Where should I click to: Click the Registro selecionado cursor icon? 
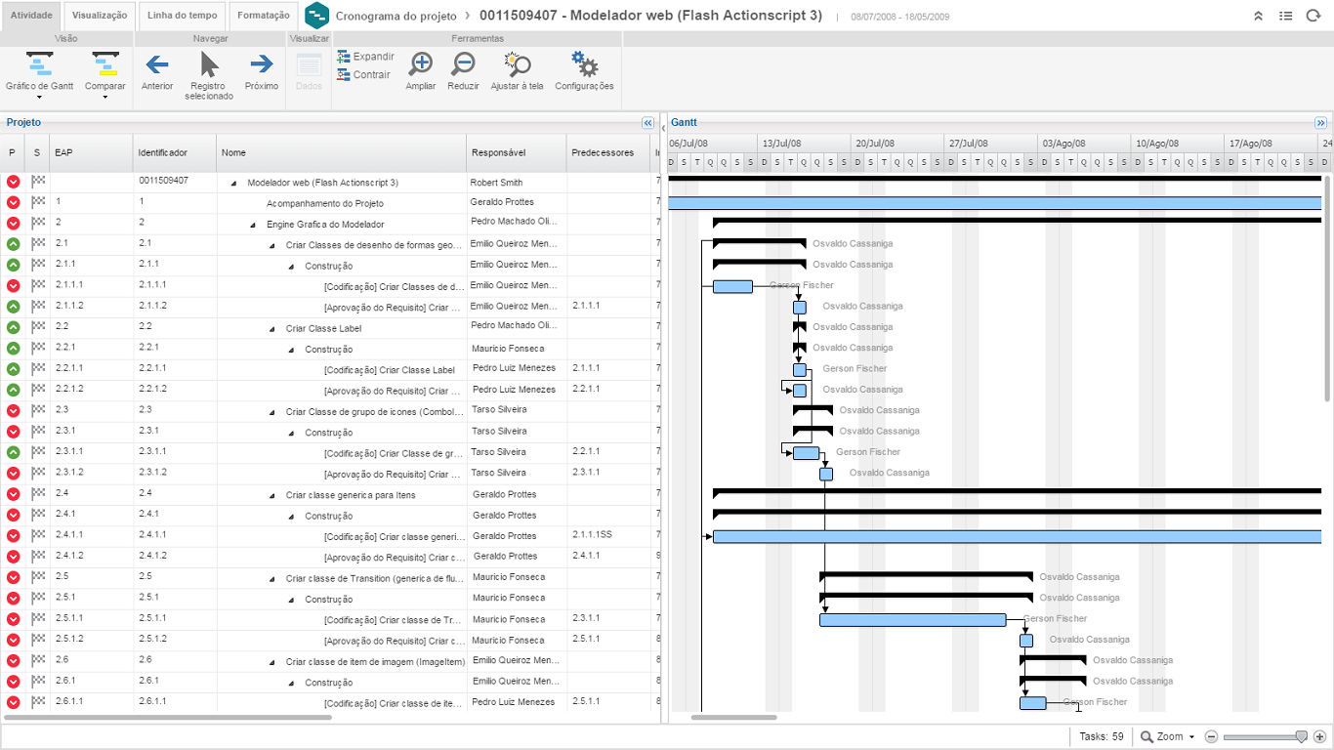tap(209, 64)
